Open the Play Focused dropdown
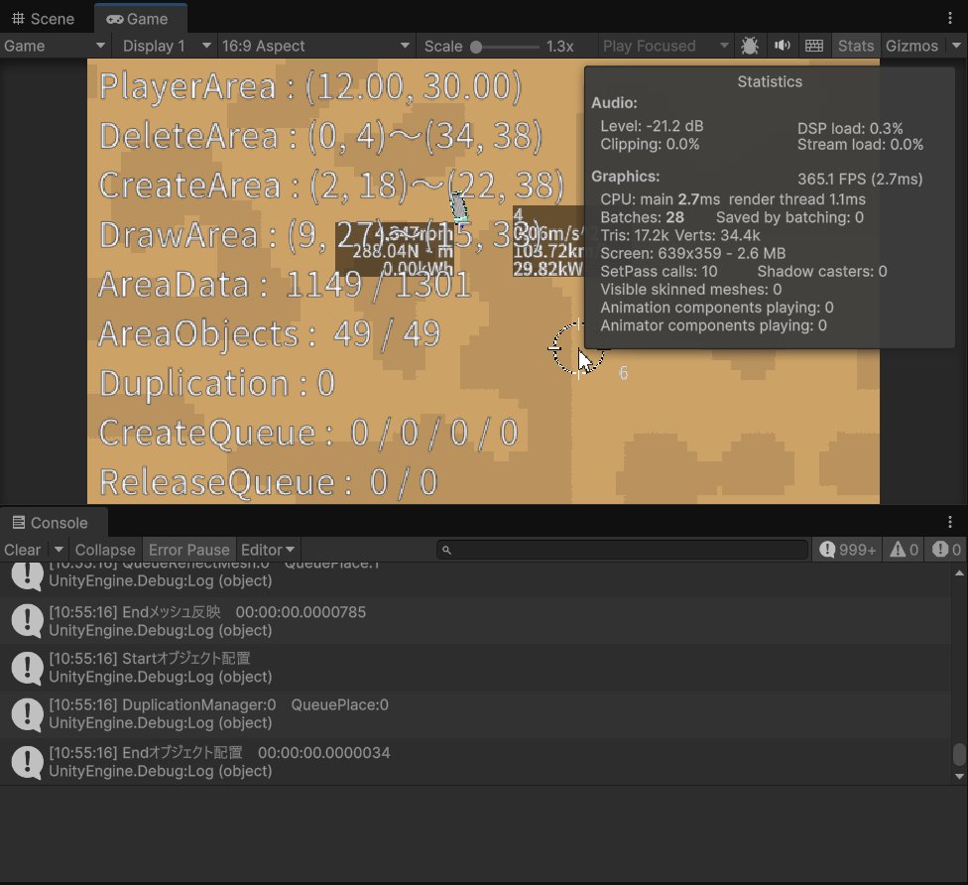 click(665, 46)
